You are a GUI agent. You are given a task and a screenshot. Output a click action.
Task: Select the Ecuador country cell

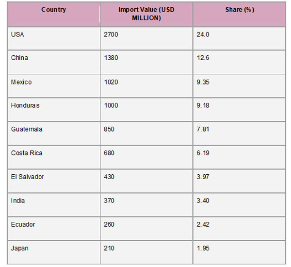tap(54, 229)
